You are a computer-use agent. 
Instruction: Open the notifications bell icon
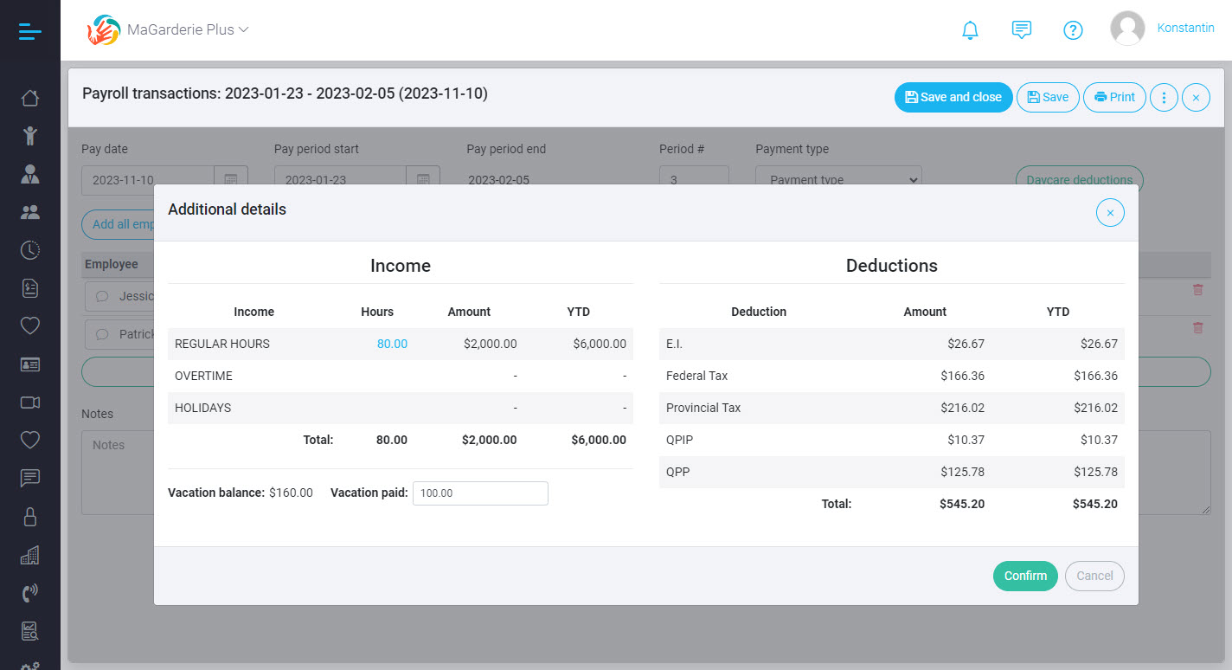[970, 29]
